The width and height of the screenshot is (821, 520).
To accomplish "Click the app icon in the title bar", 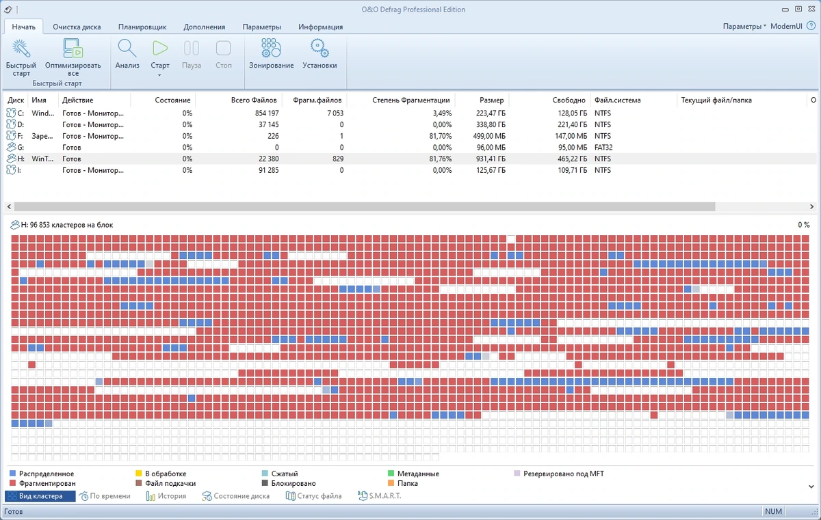I will tap(8, 9).
